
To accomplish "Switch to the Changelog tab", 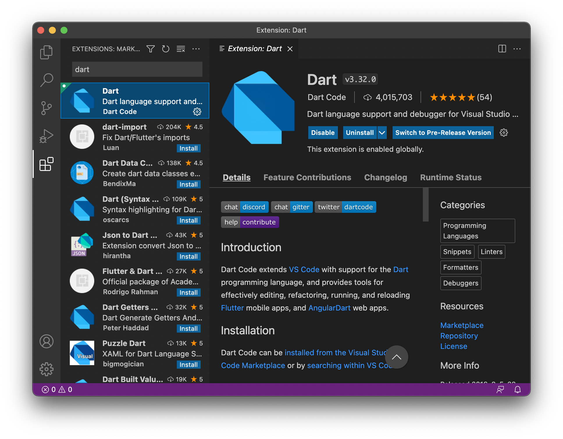I will (x=385, y=177).
